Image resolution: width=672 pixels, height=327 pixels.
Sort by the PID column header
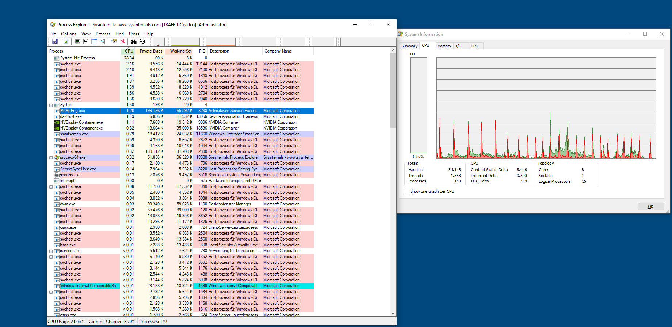[x=201, y=51]
